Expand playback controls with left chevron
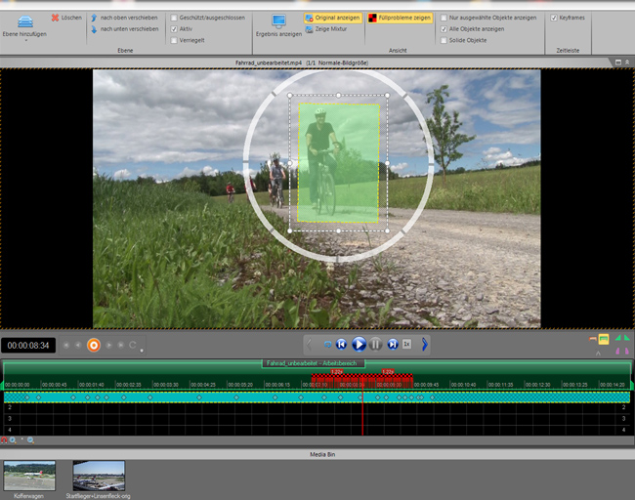Image resolution: width=635 pixels, height=500 pixels. 309,344
